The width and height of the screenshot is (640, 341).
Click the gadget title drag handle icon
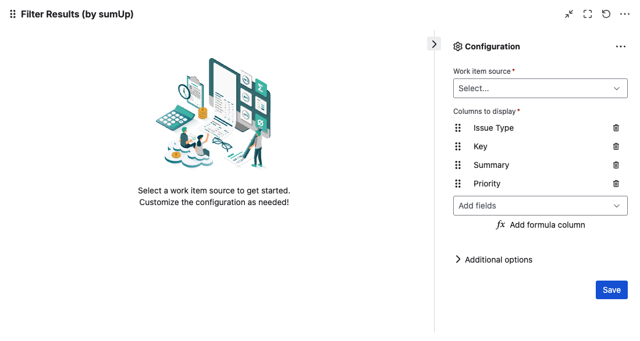13,14
